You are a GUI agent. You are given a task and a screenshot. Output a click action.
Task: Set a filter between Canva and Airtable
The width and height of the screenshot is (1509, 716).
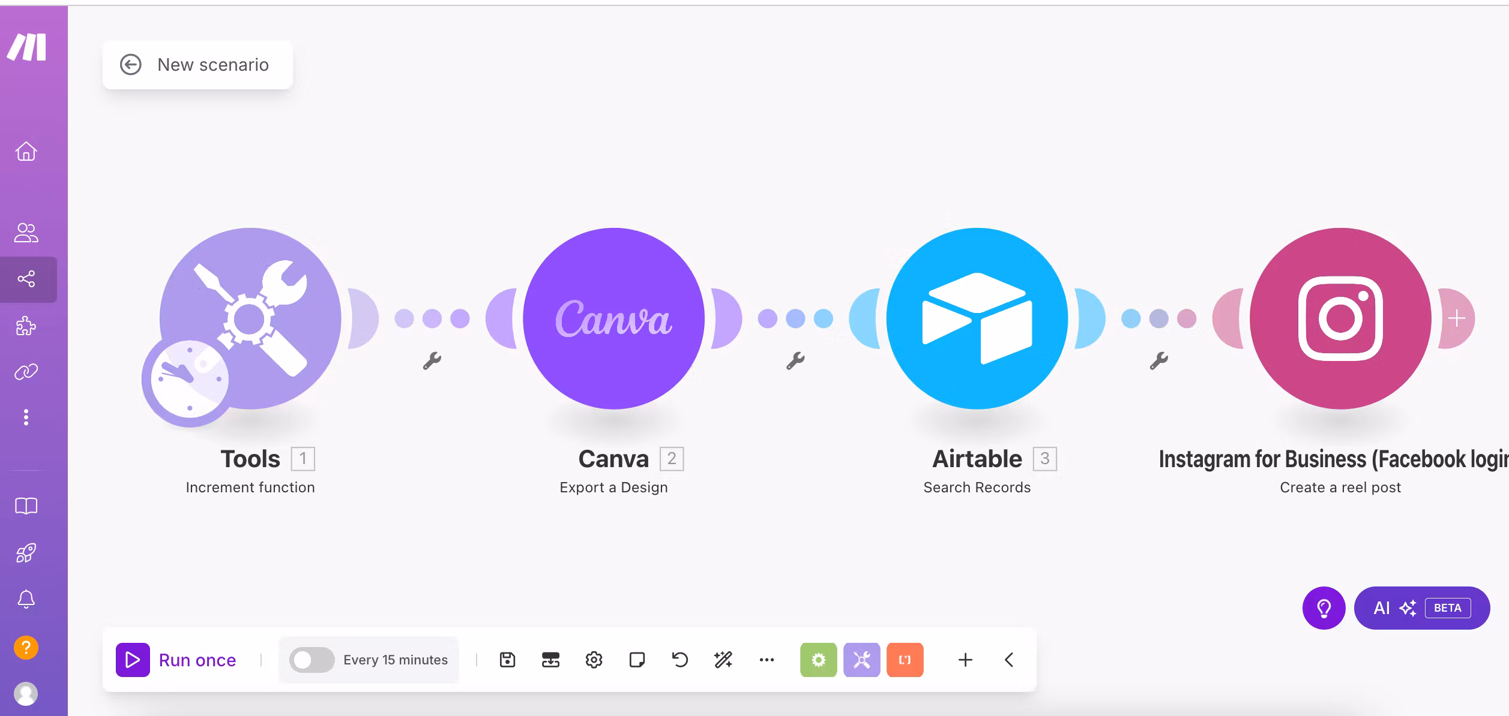coord(796,360)
